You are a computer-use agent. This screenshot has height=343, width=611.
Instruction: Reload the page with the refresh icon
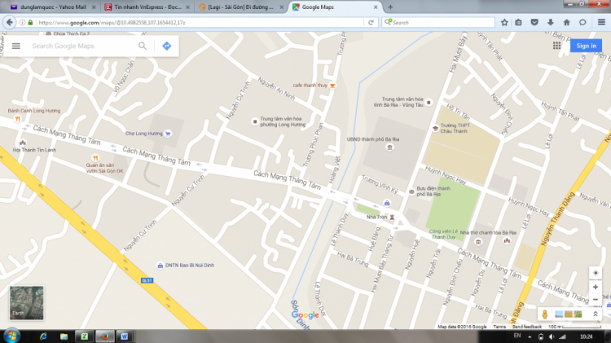[x=371, y=23]
